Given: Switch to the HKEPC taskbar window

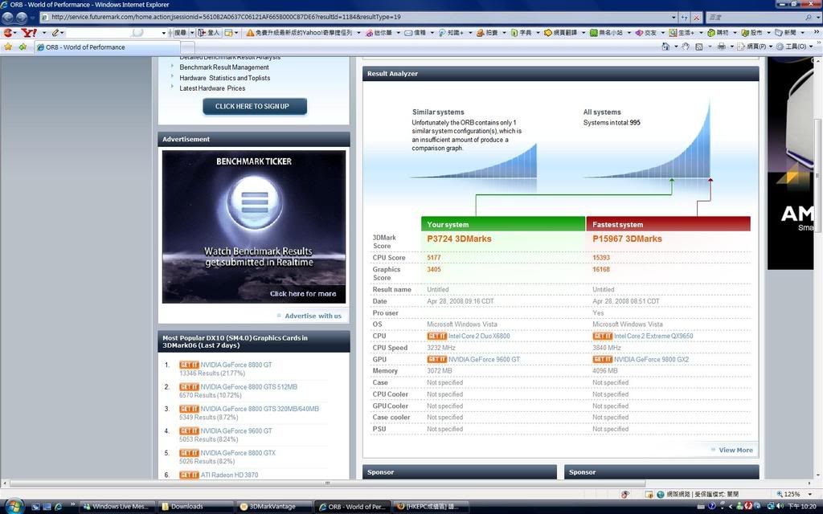Looking at the screenshot, I should pos(429,507).
